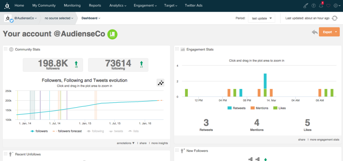Open the Export button's dropdown arrow
This screenshot has height=161, width=343.
(336, 32)
